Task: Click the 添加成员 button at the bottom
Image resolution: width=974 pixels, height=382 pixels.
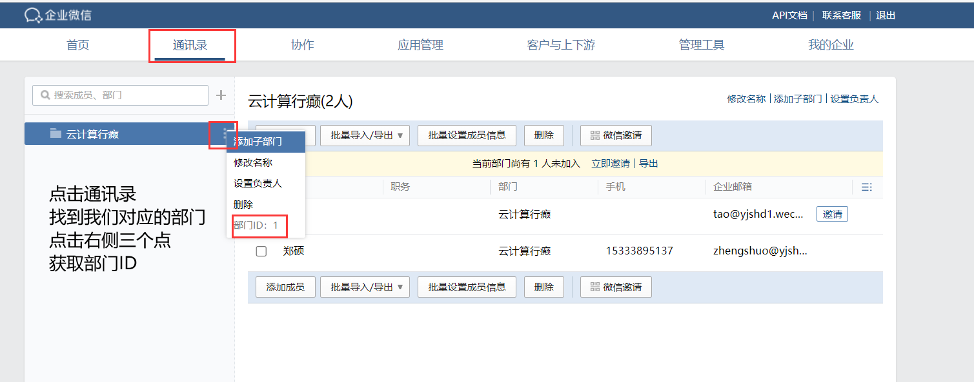Action: 285,287
